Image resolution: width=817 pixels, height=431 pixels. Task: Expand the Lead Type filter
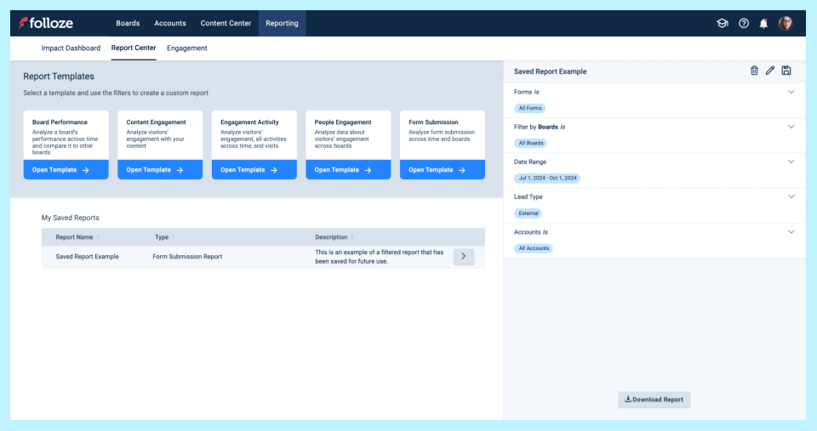[791, 196]
